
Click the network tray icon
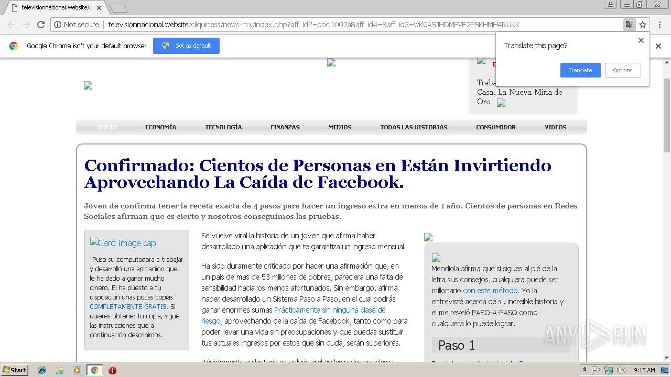point(608,370)
